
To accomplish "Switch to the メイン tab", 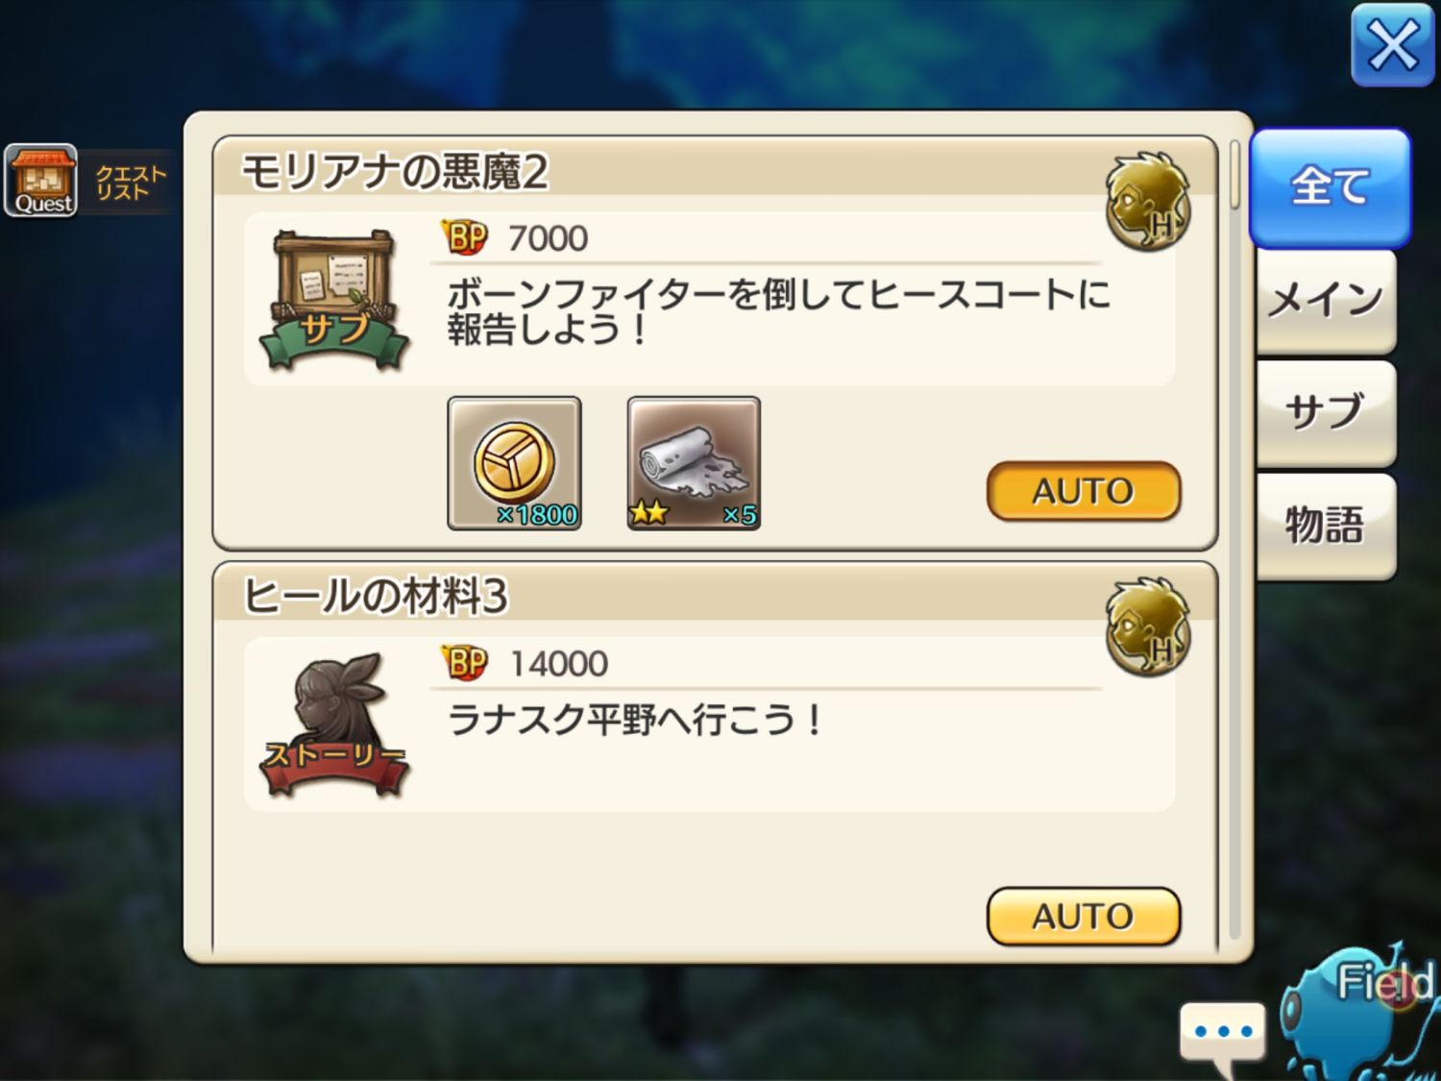I will click(1326, 302).
